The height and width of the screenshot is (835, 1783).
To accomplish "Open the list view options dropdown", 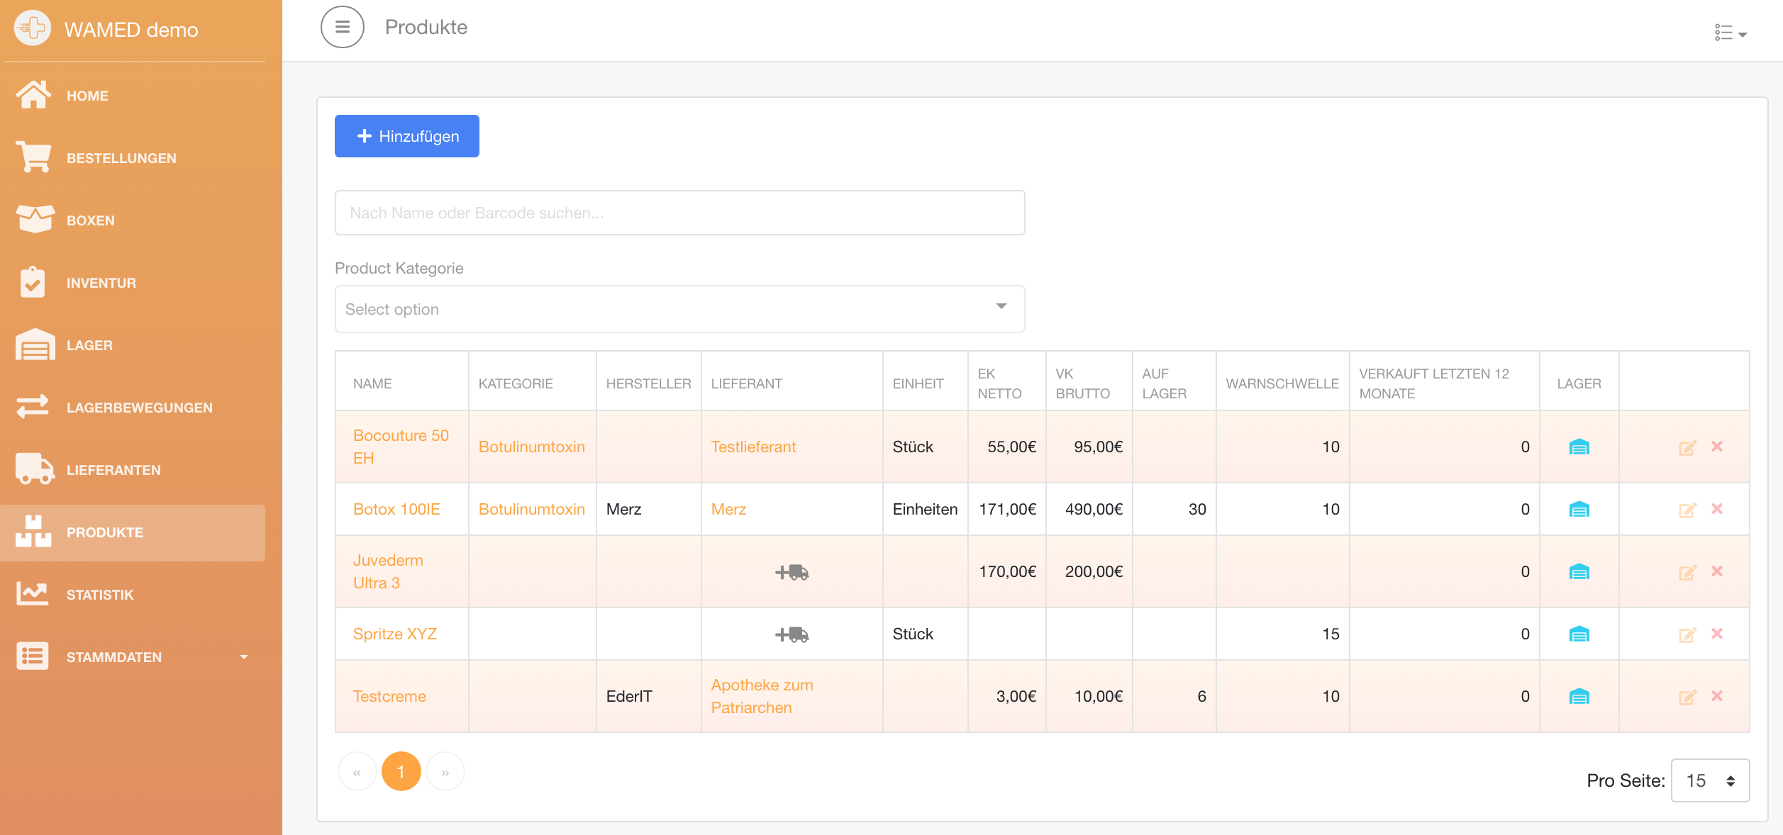I will (1731, 33).
